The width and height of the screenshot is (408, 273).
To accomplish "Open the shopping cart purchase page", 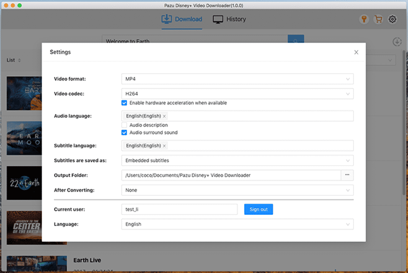I will (378, 19).
